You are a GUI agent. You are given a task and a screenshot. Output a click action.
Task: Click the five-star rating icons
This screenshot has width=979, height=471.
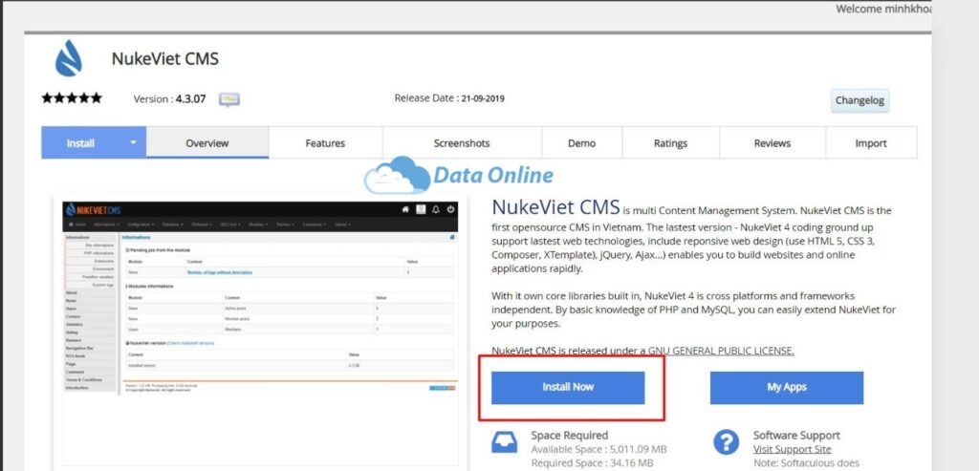(72, 98)
